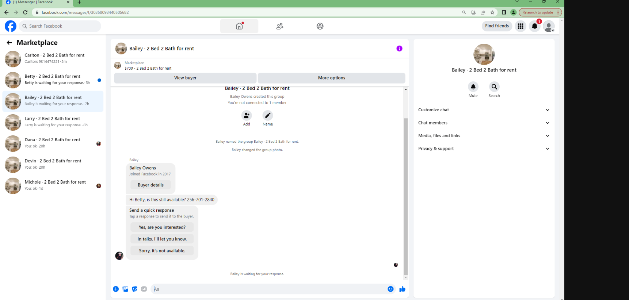Choose a sticker in composer

135,289
